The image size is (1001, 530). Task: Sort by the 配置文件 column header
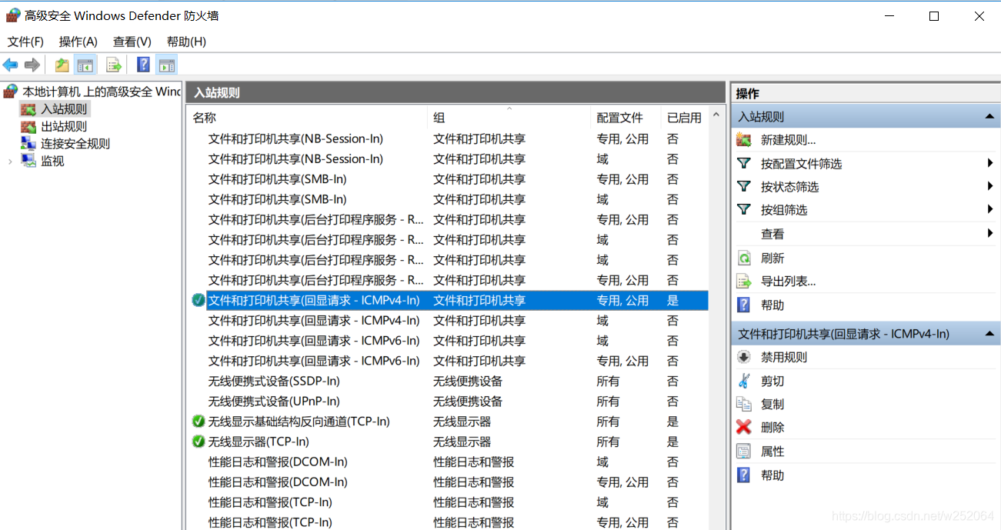[626, 117]
